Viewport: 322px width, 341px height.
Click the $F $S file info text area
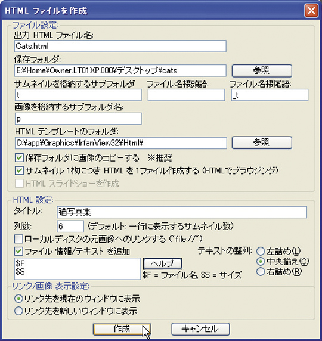pos(78,269)
